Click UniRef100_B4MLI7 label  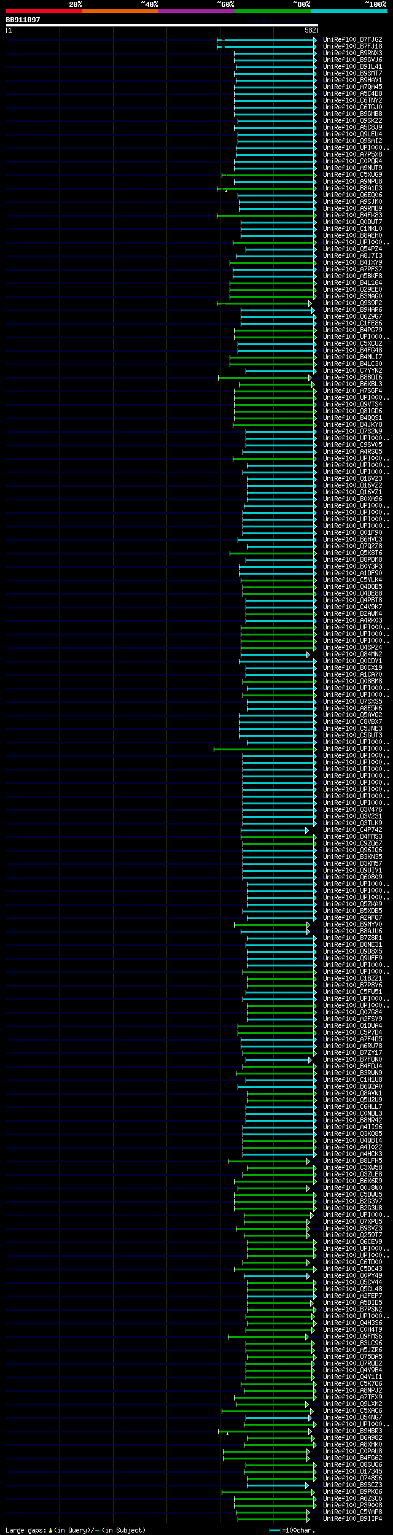pos(352,357)
